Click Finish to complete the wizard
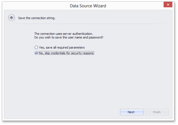Image resolution: width=178 pixels, height=125 pixels. tap(157, 112)
